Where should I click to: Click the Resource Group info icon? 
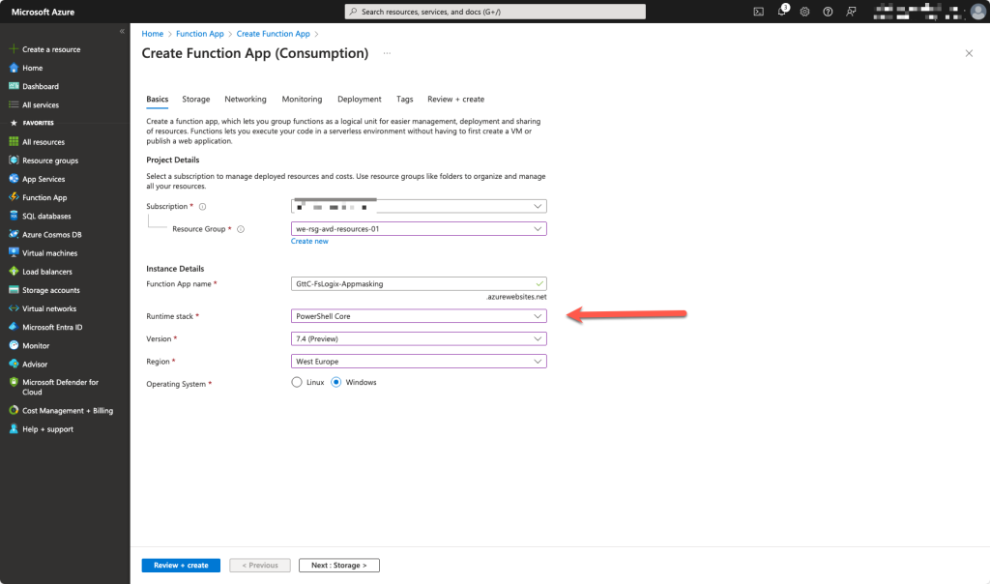[x=241, y=229]
